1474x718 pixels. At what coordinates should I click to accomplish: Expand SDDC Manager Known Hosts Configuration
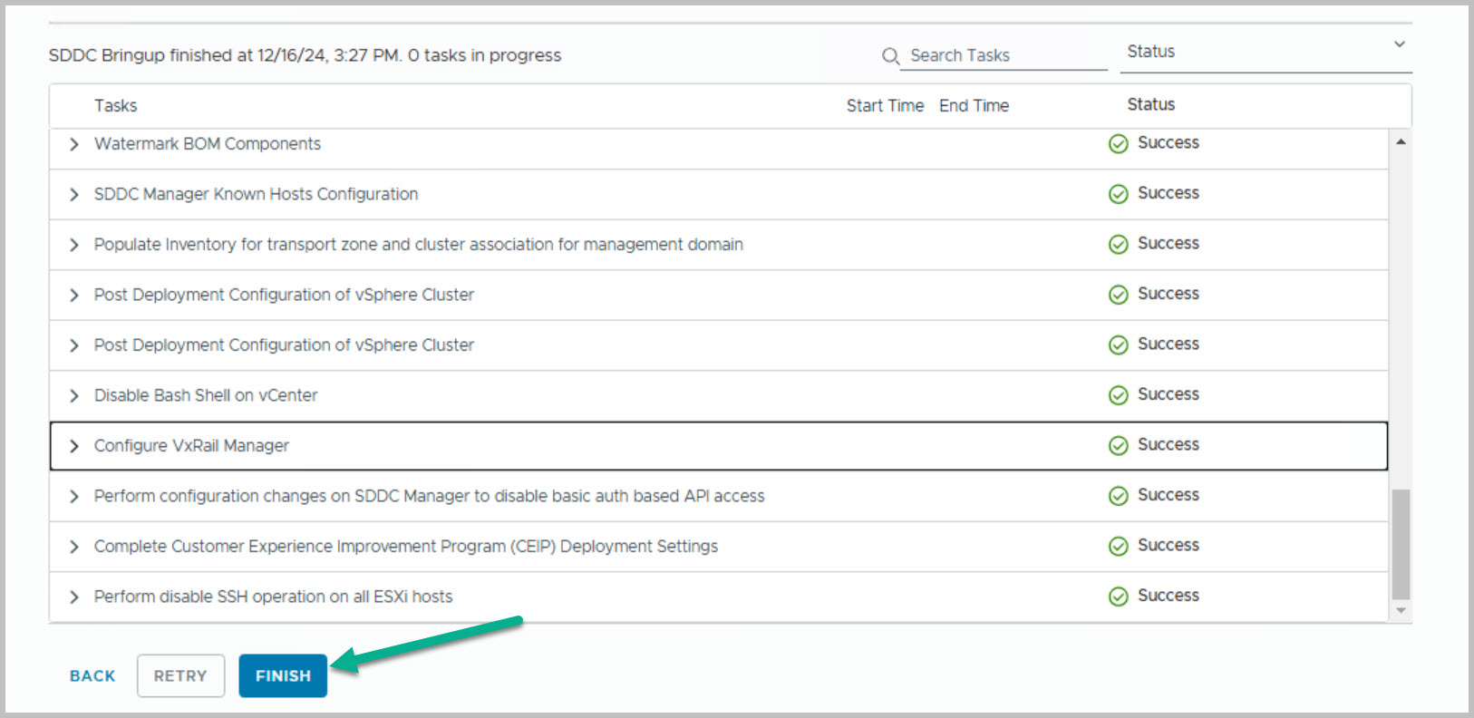tap(74, 194)
